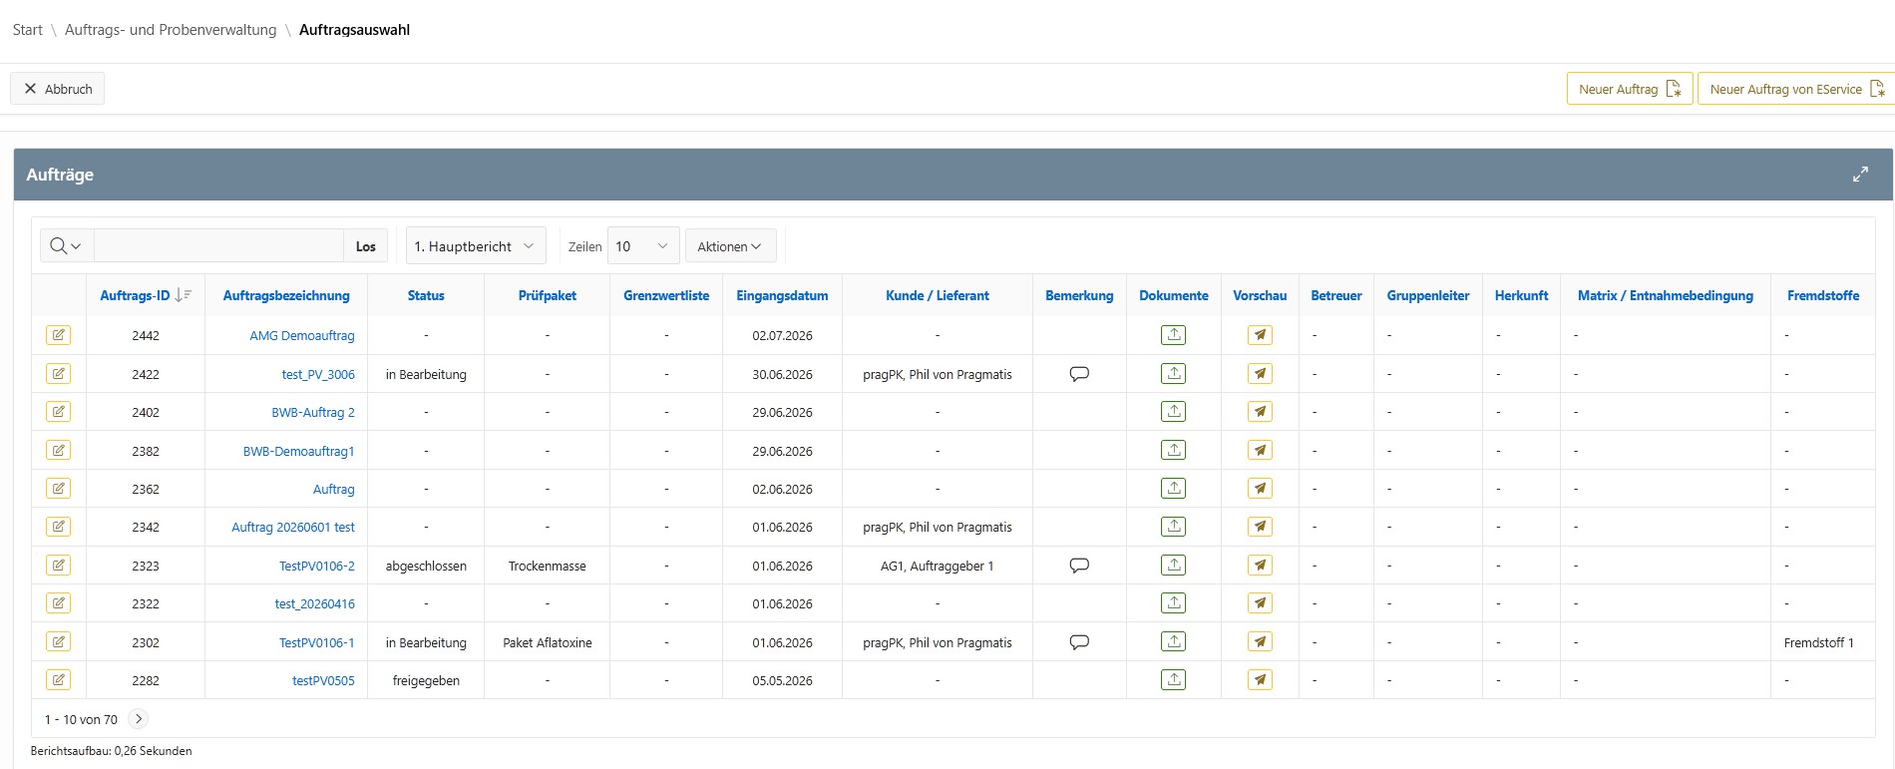Click the Abbruch button
The width and height of the screenshot is (1895, 769).
tap(58, 89)
